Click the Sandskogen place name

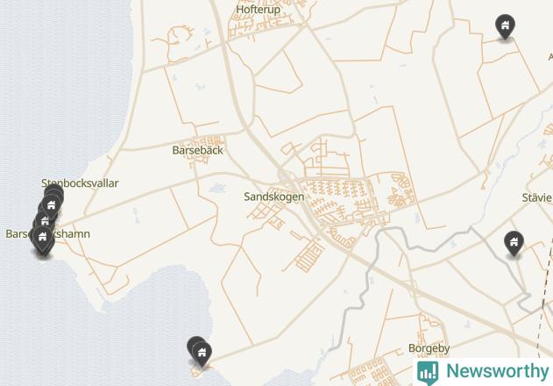click(274, 197)
